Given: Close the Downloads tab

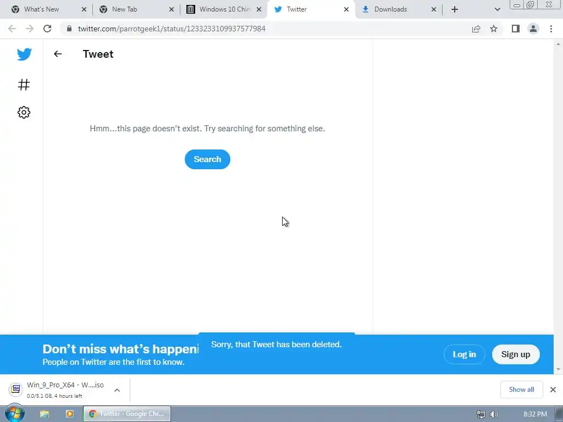Looking at the screenshot, I should tap(434, 9).
